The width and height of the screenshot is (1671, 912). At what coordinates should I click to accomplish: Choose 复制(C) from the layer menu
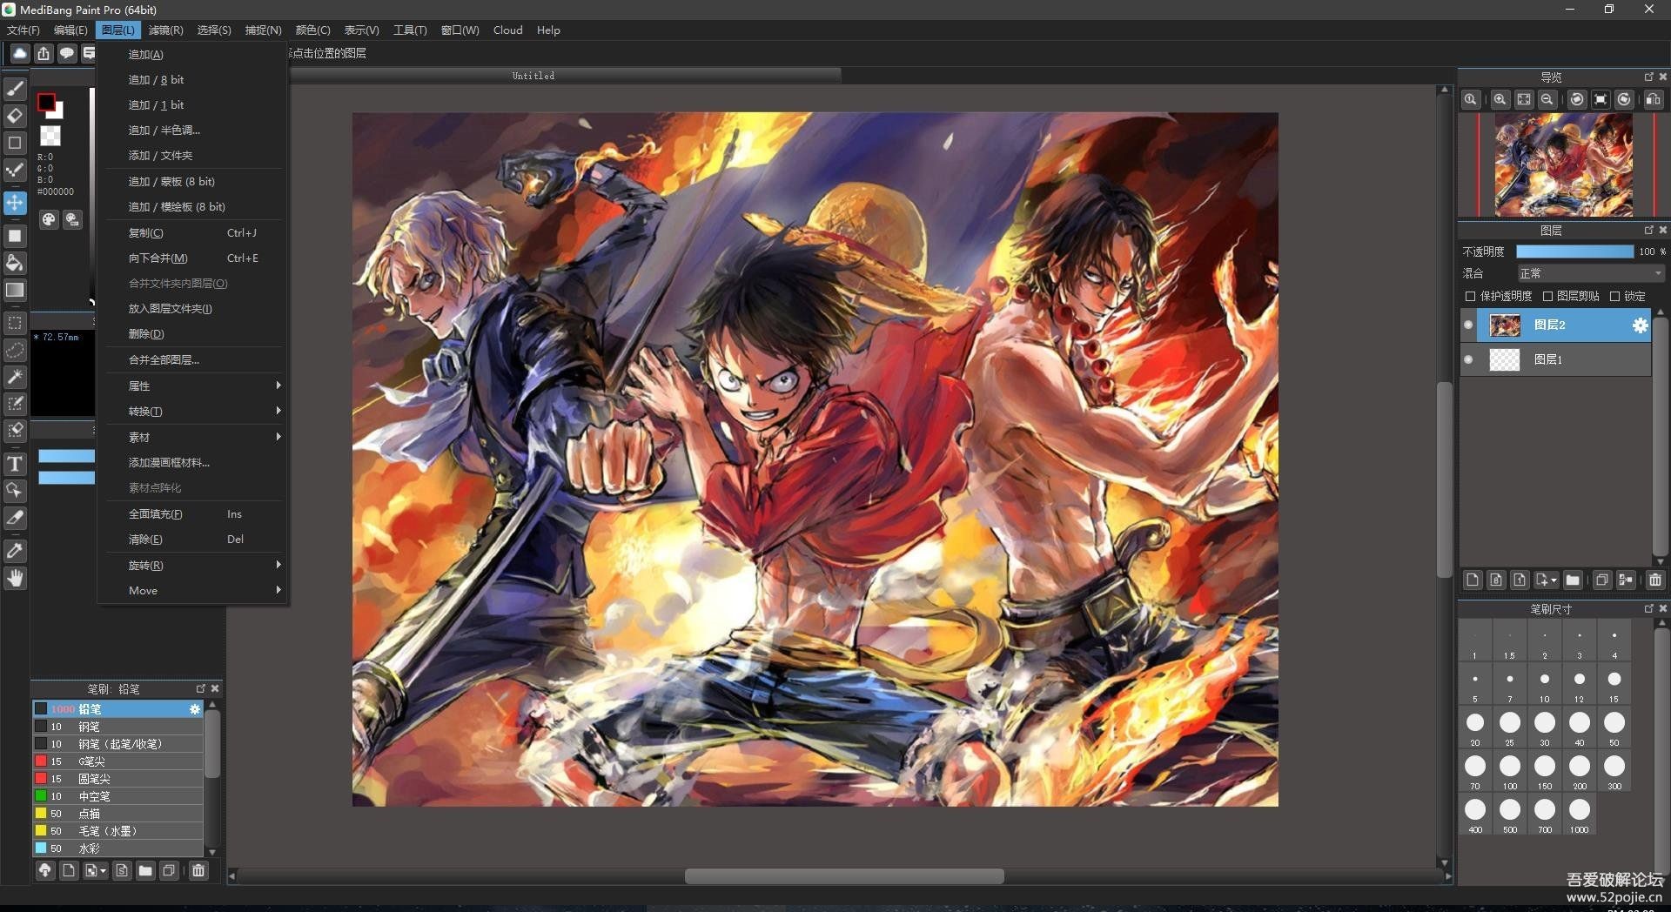194,233
